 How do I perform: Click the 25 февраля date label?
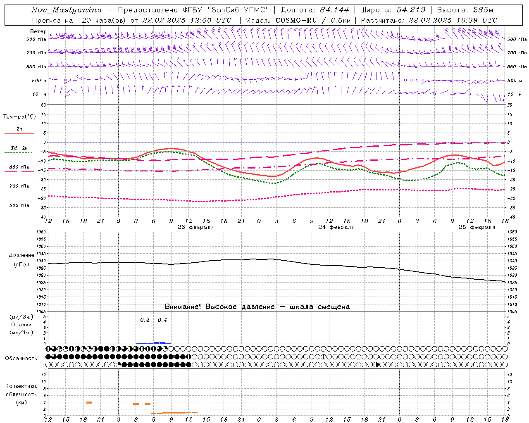point(477,227)
